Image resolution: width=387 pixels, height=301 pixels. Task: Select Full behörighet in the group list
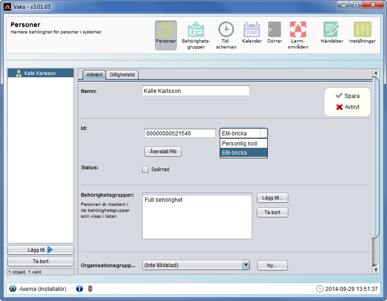click(x=197, y=200)
